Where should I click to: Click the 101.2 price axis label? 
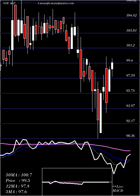pyautogui.click(x=130, y=45)
